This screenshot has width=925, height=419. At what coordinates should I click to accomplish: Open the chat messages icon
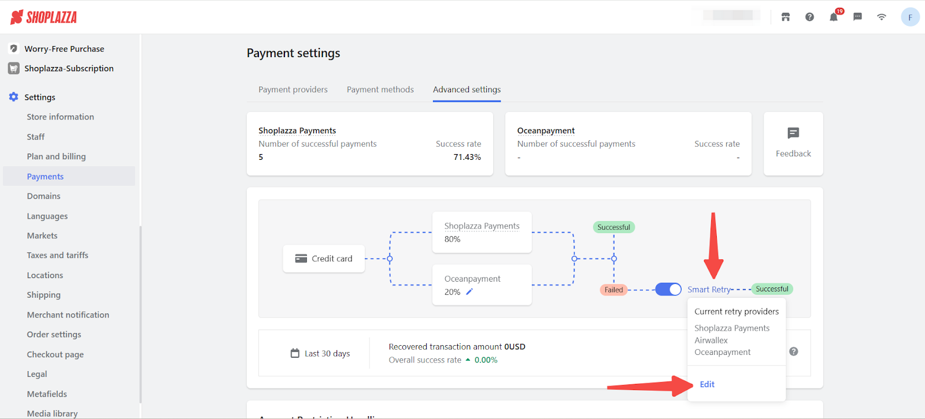coord(858,17)
